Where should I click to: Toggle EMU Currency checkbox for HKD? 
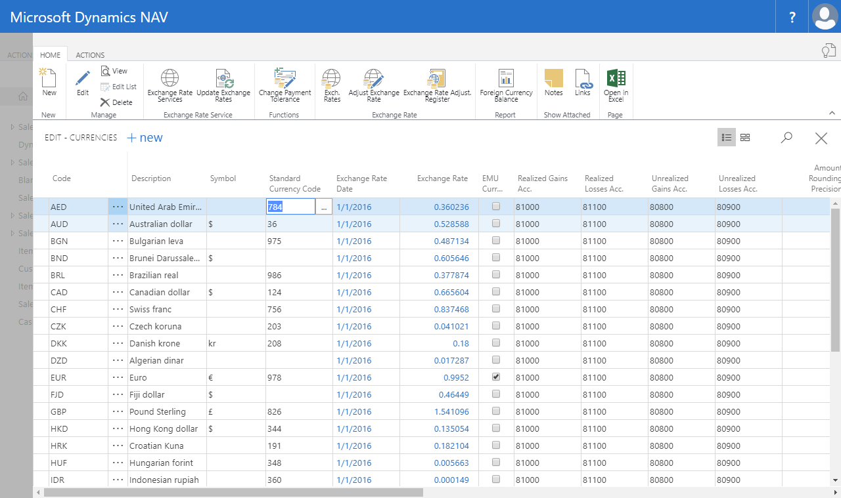coord(496,428)
